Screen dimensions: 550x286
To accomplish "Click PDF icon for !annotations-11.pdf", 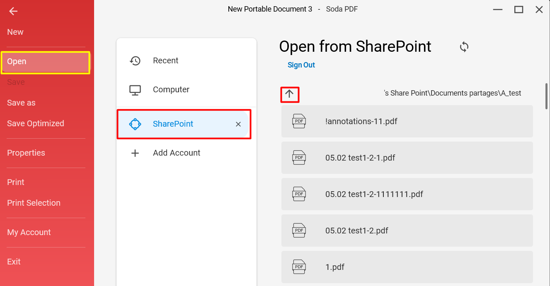I will pyautogui.click(x=299, y=121).
